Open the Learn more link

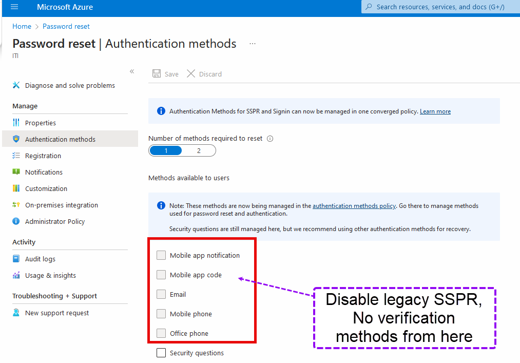[x=435, y=111]
